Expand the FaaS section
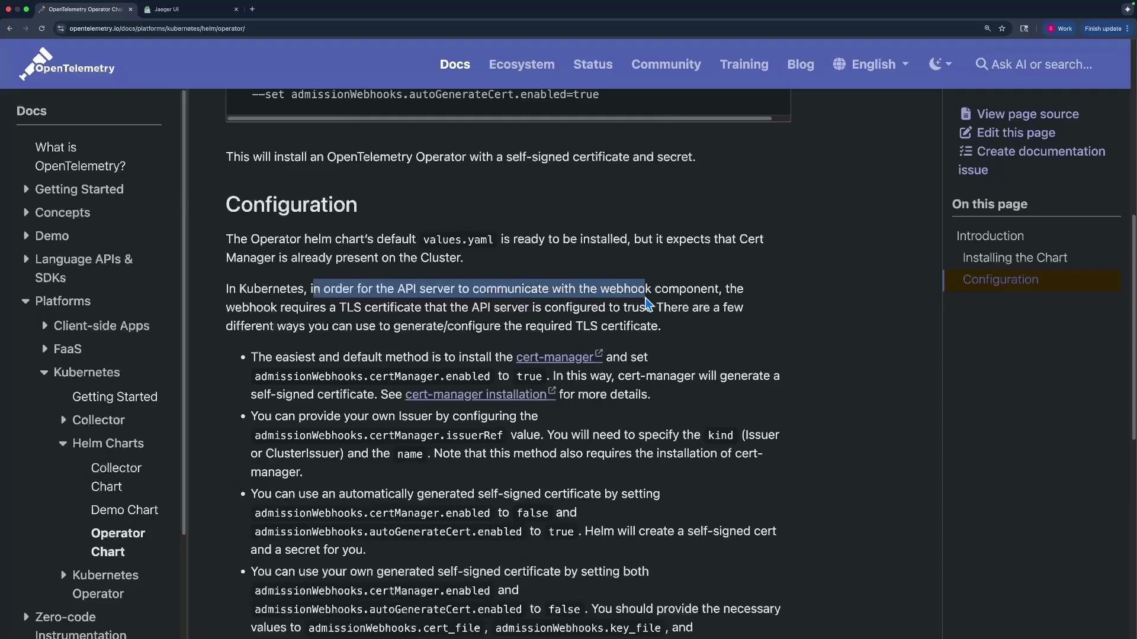 (44, 349)
